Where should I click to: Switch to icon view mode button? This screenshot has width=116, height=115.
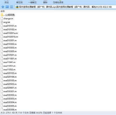pos(7,7)
